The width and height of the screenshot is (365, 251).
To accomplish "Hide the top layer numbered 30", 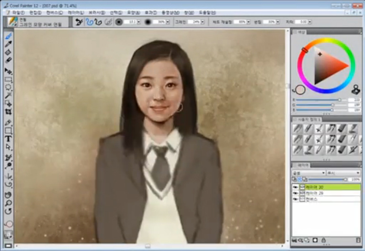I will pyautogui.click(x=295, y=187).
